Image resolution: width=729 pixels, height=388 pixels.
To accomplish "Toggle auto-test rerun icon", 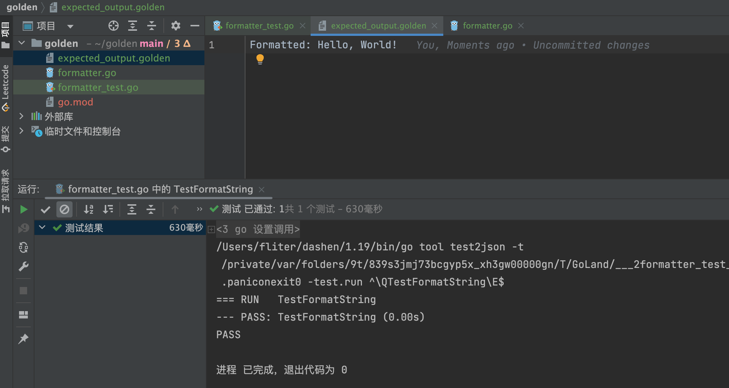I will tap(23, 247).
